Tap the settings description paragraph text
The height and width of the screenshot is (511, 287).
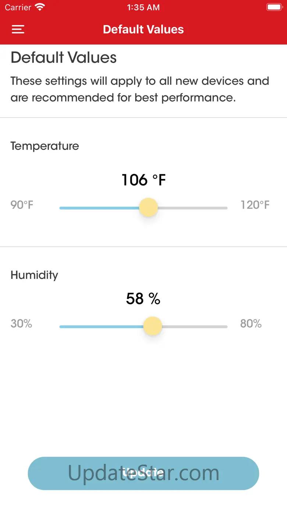pyautogui.click(x=140, y=89)
